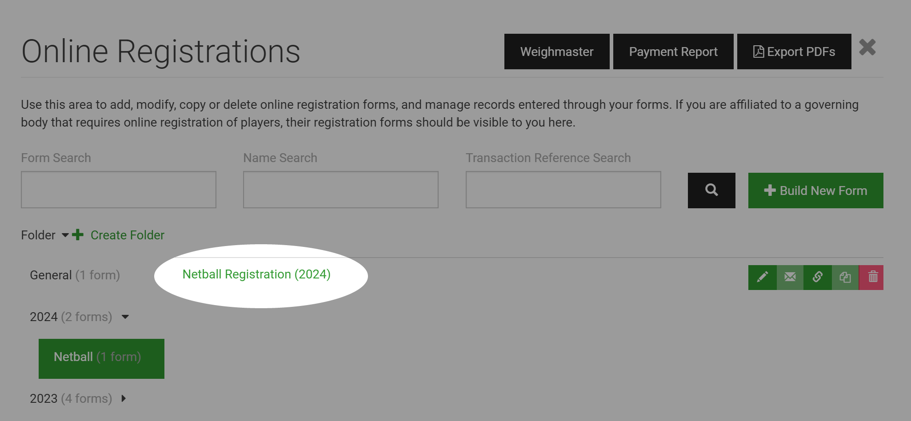Click the pencil edit icon for Netball Registration
This screenshot has height=421, width=911.
(762, 278)
